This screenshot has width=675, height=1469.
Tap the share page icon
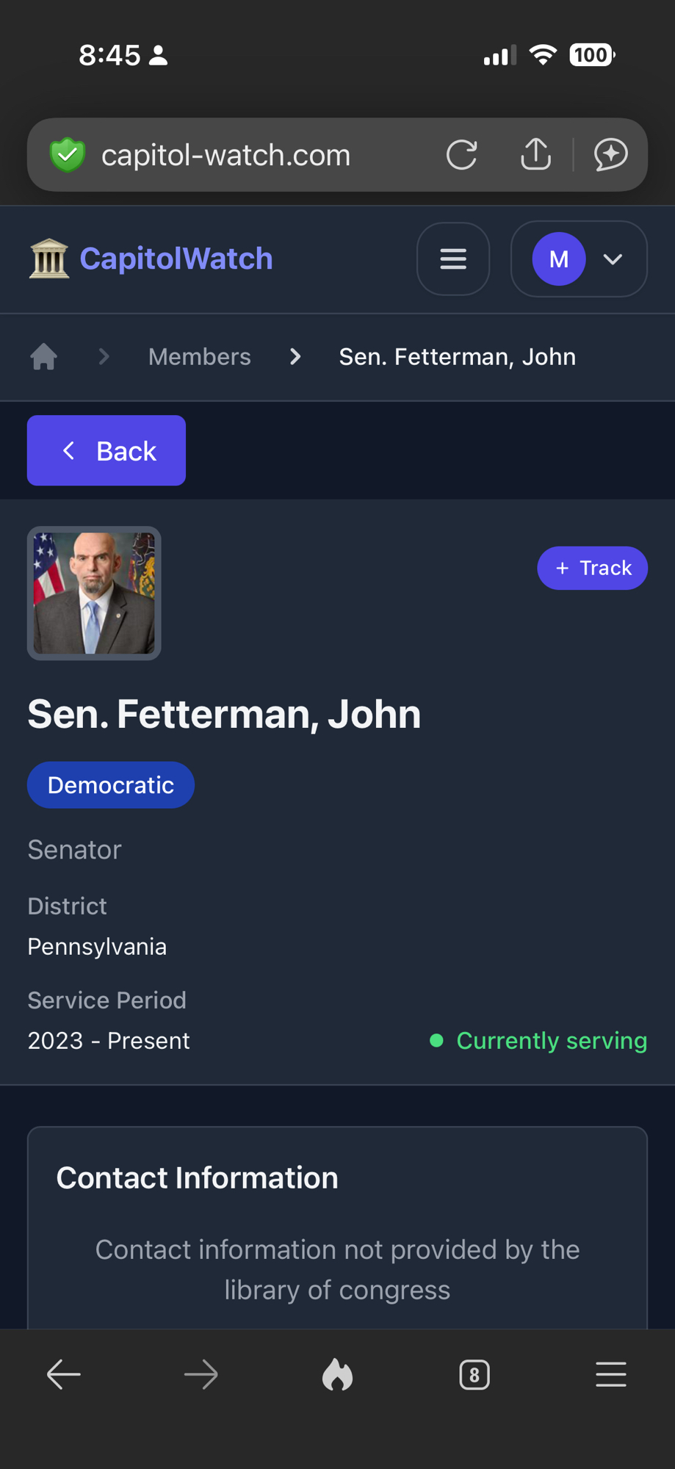(535, 154)
